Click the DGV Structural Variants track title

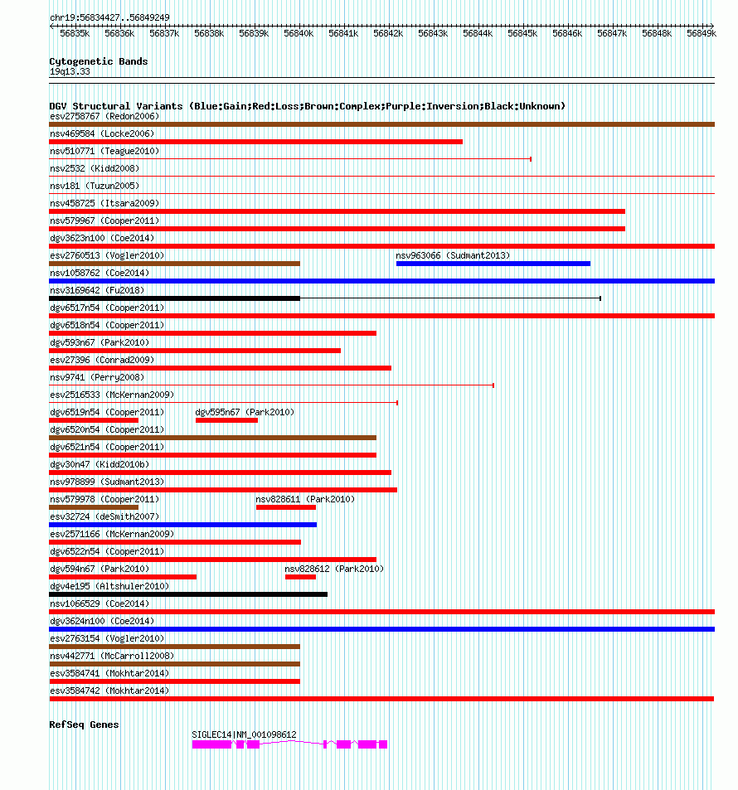pos(308,106)
